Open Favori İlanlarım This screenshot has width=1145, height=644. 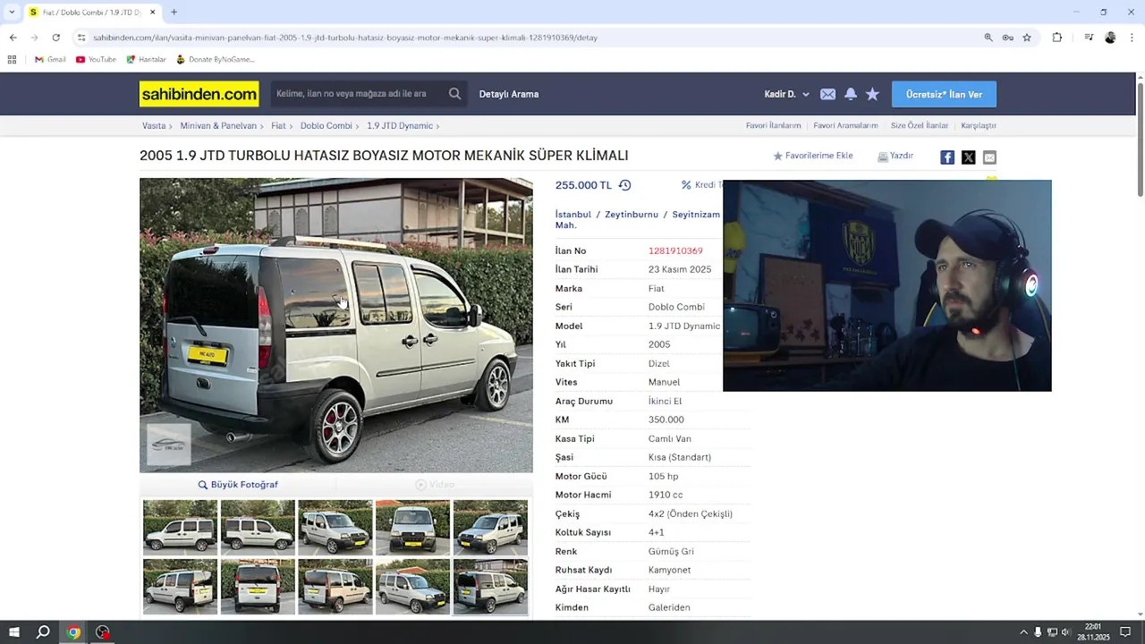point(773,126)
